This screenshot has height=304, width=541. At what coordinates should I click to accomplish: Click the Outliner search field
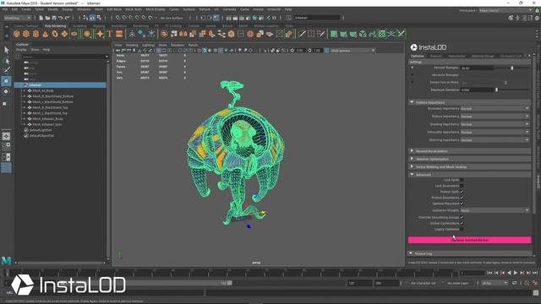pyautogui.click(x=63, y=57)
